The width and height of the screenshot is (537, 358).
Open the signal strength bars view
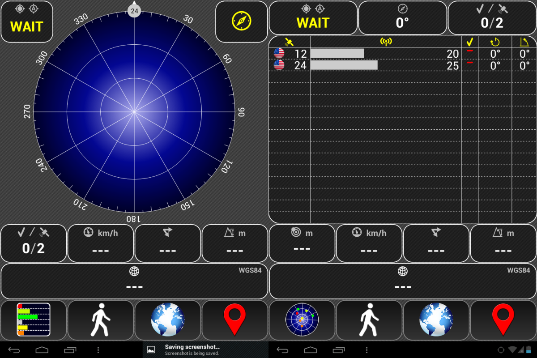[x=34, y=320]
